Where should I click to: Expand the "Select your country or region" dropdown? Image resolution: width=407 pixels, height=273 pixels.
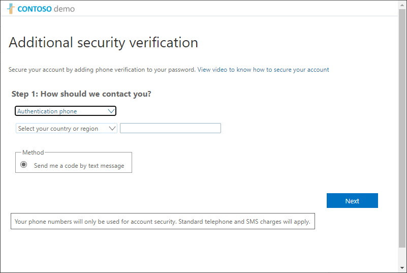point(67,129)
